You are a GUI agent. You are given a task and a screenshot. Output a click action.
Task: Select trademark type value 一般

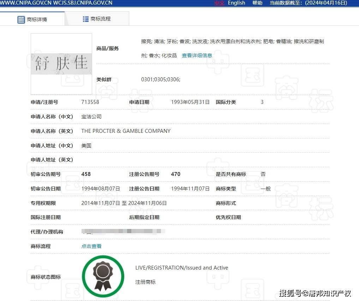(x=265, y=189)
